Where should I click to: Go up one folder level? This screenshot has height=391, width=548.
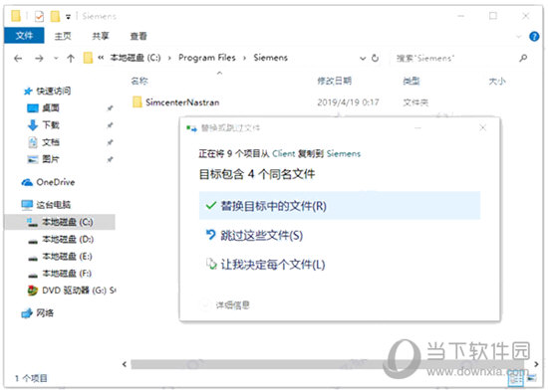tap(71, 58)
